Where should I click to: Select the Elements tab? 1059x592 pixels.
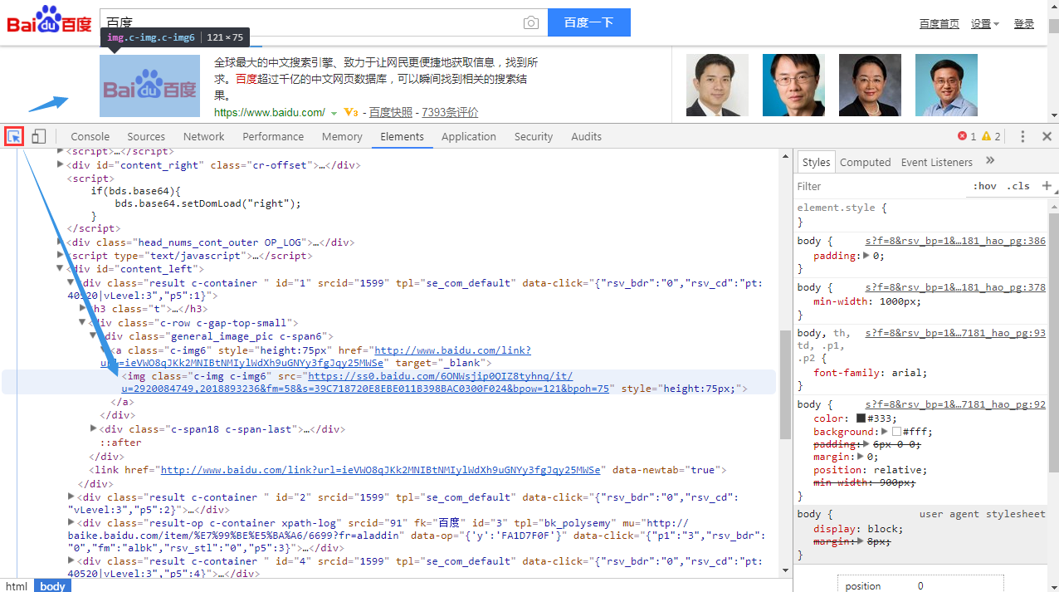pos(402,136)
